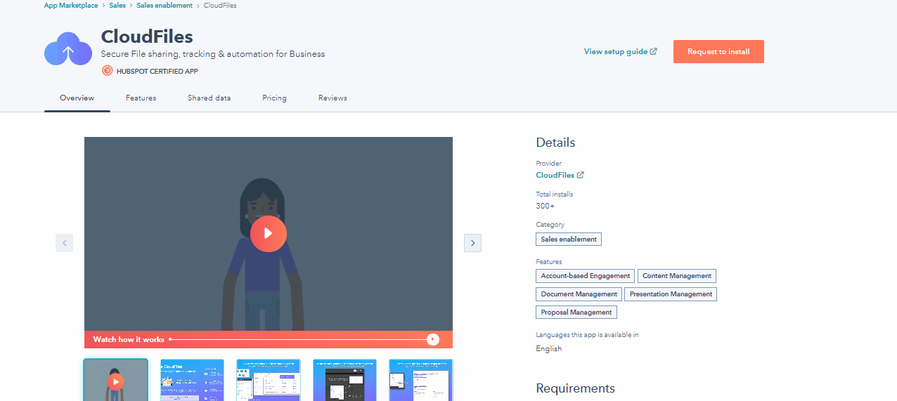Open the Overview tab
897x401 pixels.
(77, 98)
